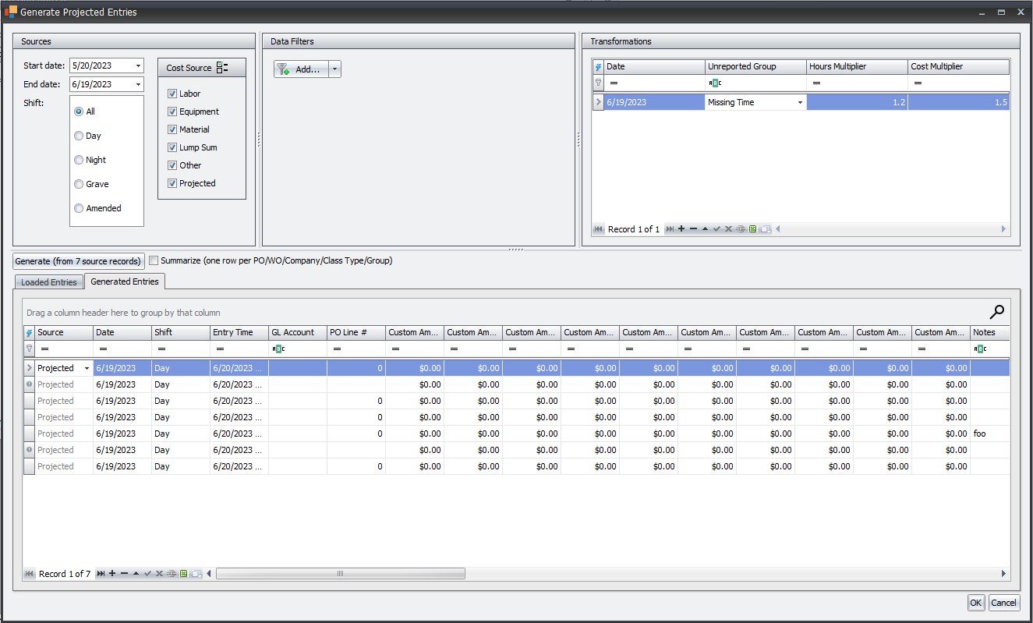Click Excel export icon in Transformations navigator
1033x623 pixels.
click(x=752, y=229)
